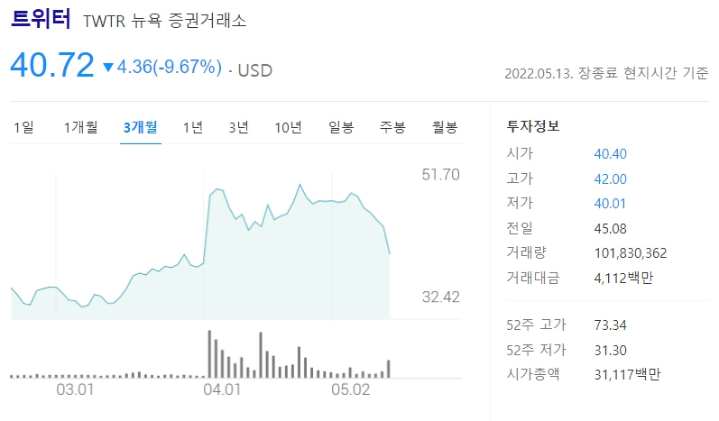Open the 월봉 monthly candle tab
The width and height of the screenshot is (719, 421).
445,127
